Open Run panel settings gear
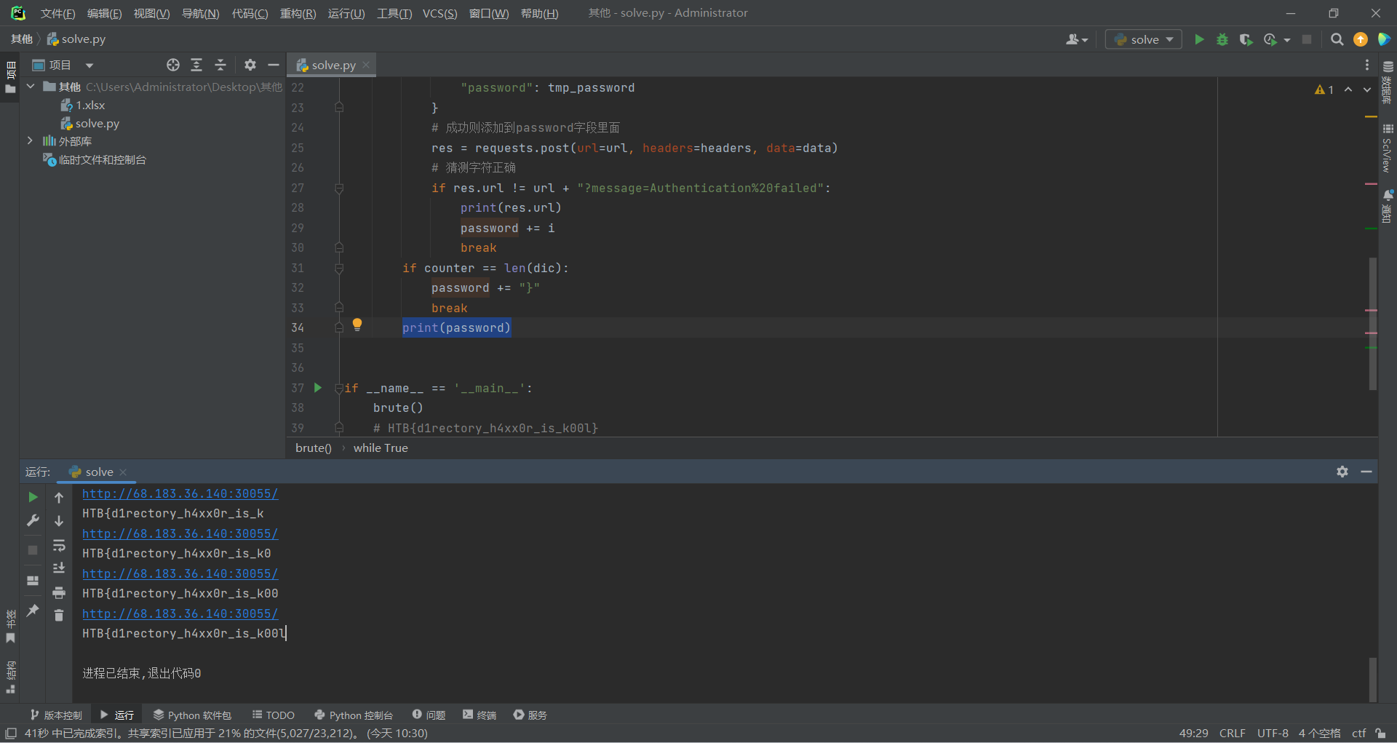The width and height of the screenshot is (1397, 743). (1342, 472)
